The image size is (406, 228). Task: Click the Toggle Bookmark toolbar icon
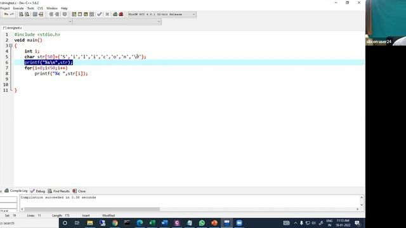pyautogui.click(x=65, y=14)
